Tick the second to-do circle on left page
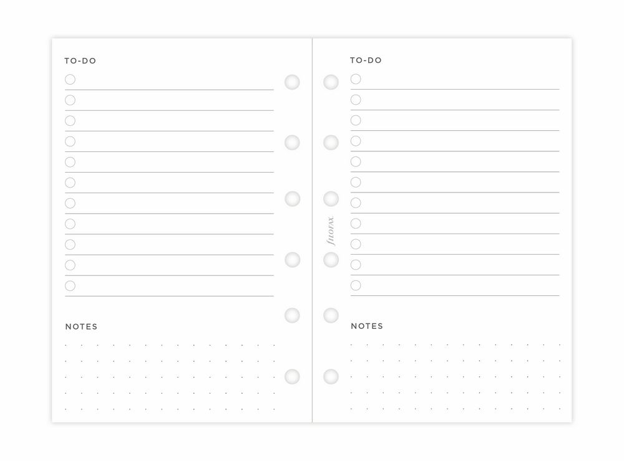Screen dimensions: 624x461 pos(70,100)
